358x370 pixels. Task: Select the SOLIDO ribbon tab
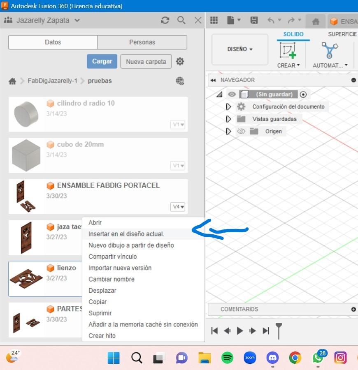(293, 34)
